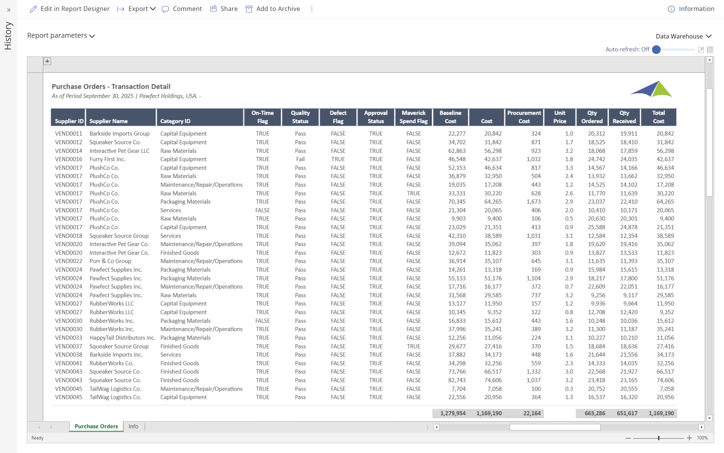Click the Share icon
This screenshot has height=453, width=724.
click(x=213, y=9)
